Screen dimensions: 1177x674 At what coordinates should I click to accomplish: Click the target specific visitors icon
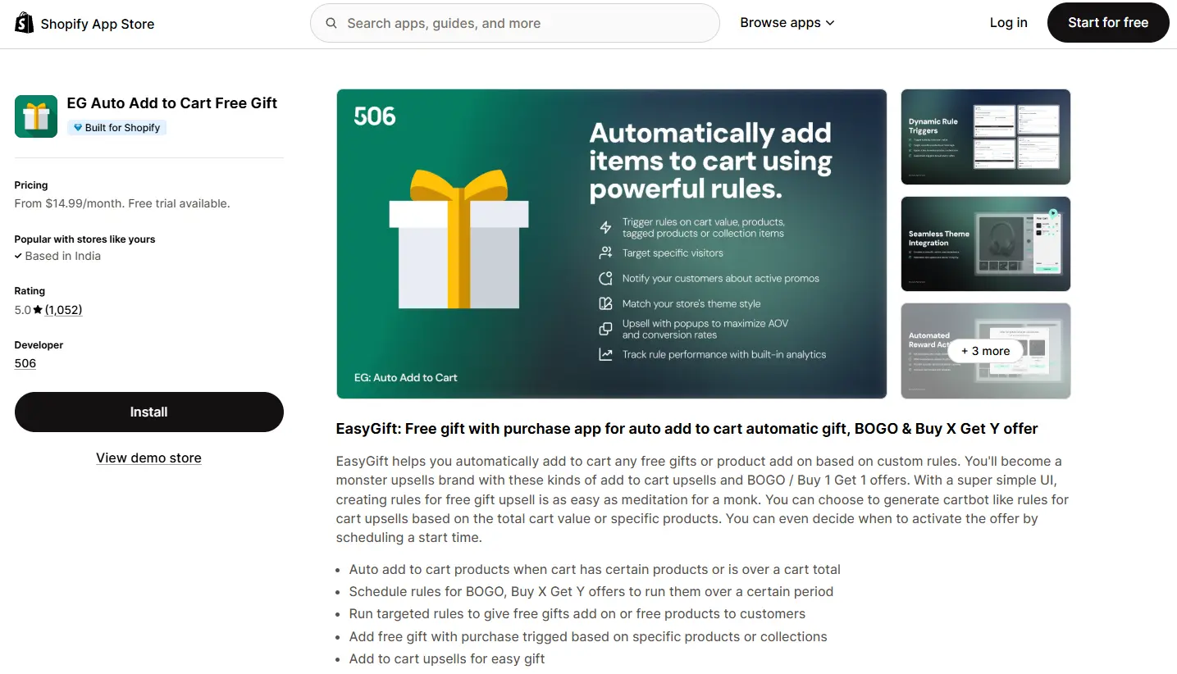605,253
